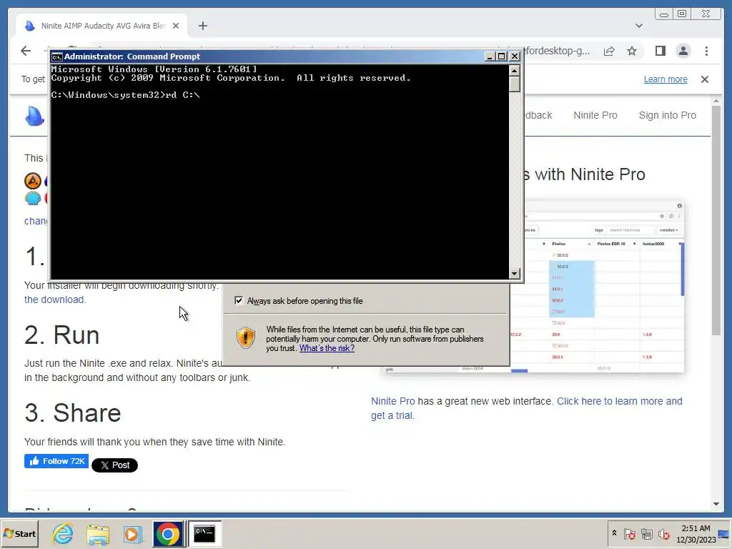
Task: Bookmark this page with star icon
Action: (632, 51)
